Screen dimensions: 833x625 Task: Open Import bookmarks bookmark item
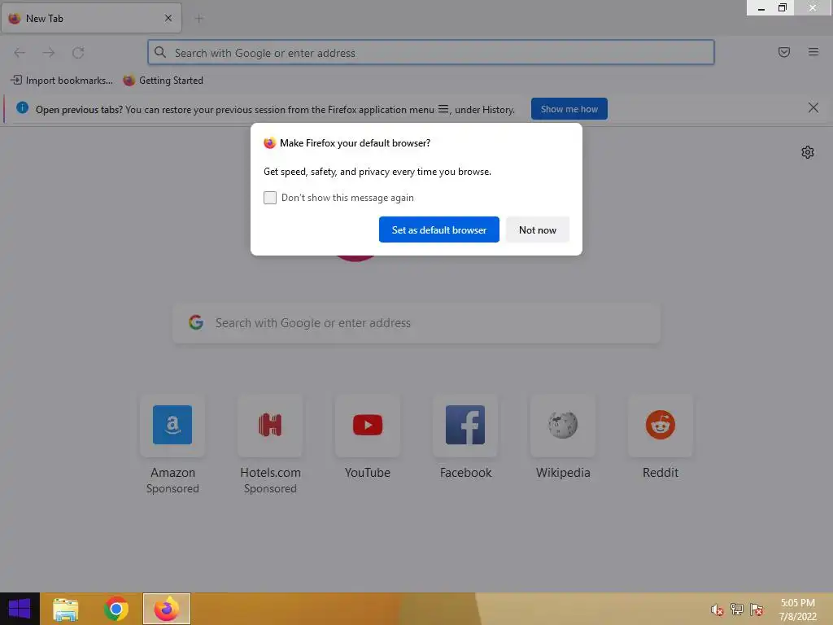[62, 81]
